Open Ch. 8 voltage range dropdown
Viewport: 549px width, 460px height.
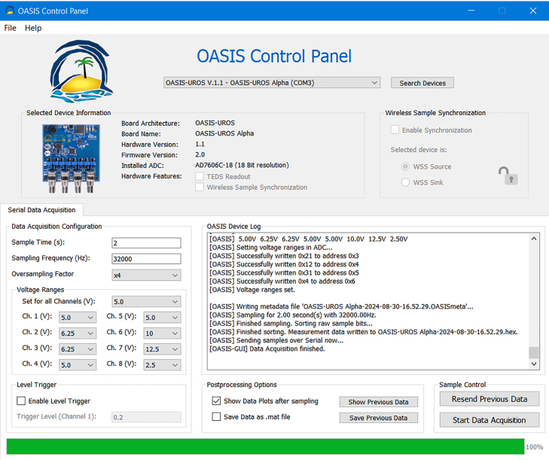click(x=162, y=365)
